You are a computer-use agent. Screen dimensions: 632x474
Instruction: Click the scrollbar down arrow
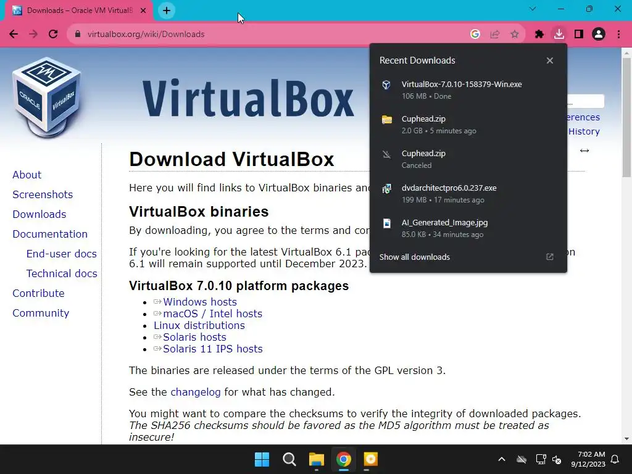coord(626,439)
